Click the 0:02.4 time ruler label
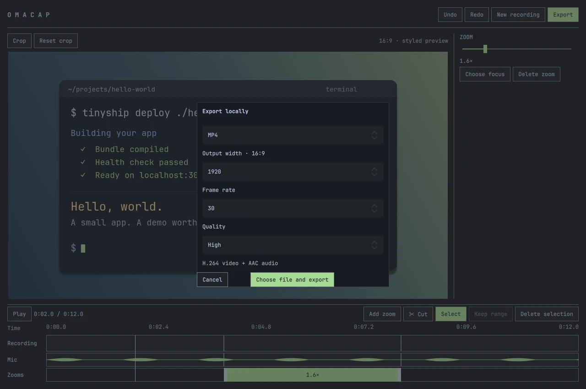 [158, 327]
